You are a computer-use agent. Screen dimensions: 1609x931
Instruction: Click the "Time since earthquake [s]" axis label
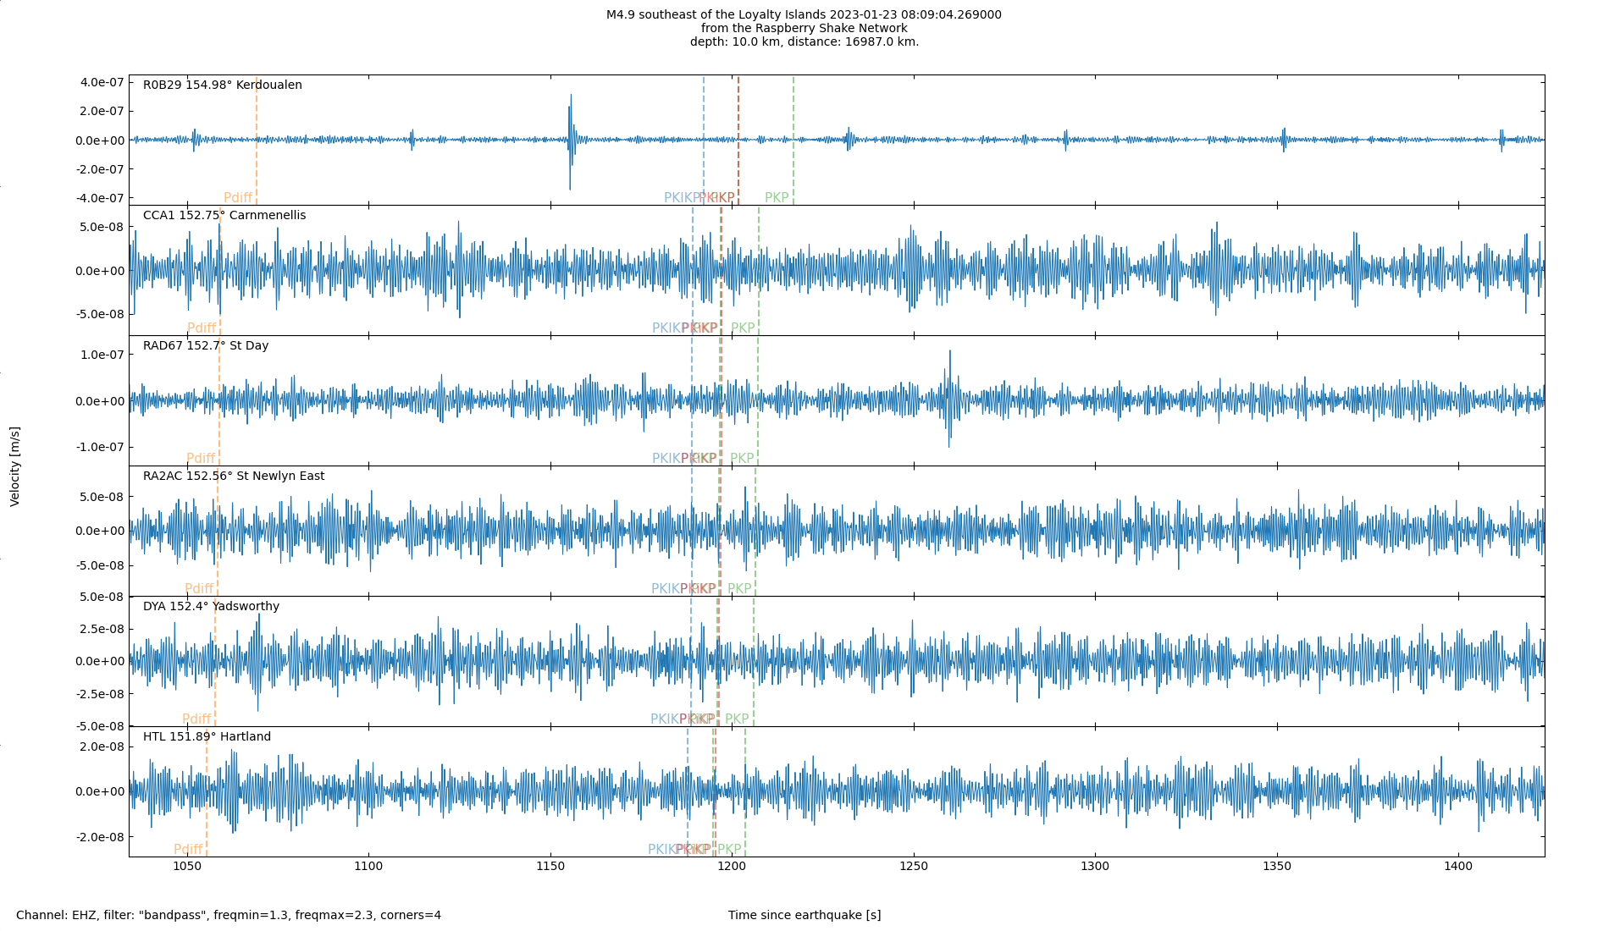pyautogui.click(x=804, y=915)
